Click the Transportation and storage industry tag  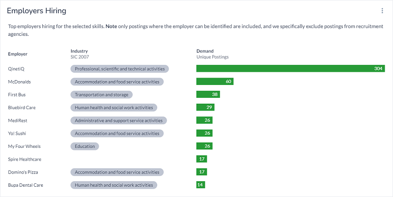point(102,94)
